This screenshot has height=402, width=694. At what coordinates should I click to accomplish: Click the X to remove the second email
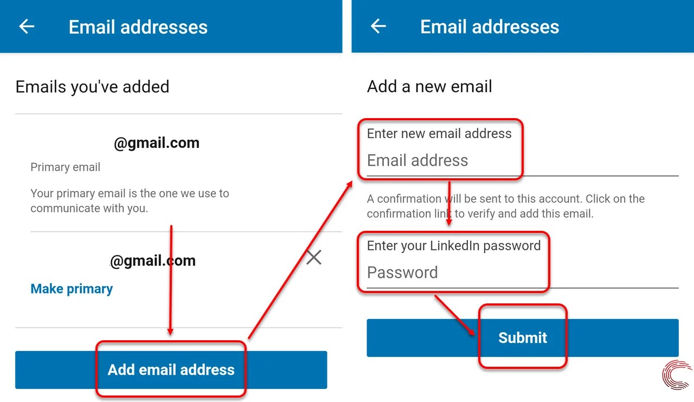313,257
